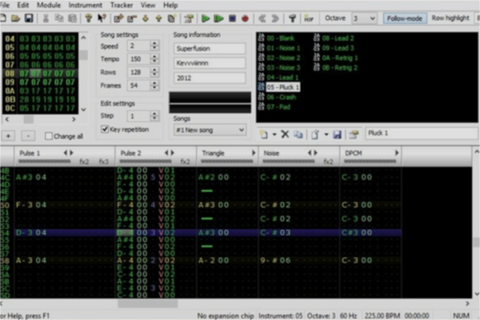Image resolution: width=480 pixels, height=320 pixels.
Task: Stop playback with blue square icon
Action: coord(232,18)
